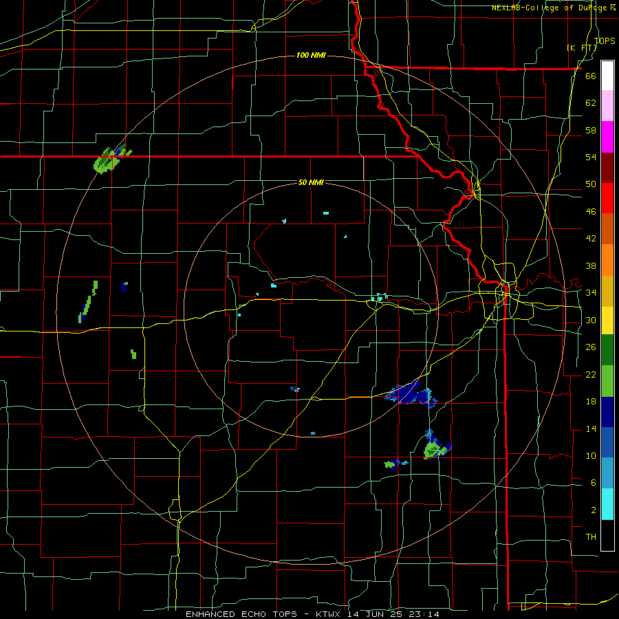Image resolution: width=619 pixels, height=619 pixels.
Task: Click the 30 value in the legend
Action: pos(591,320)
